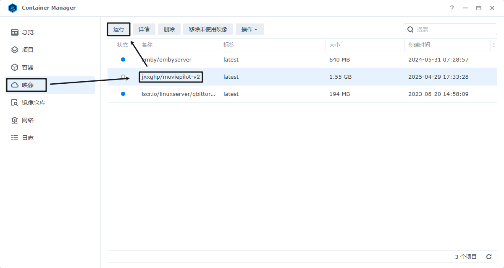Screen dimensions: 504x268
Task: Click the 镜像仓库 registry search icon
Action: pos(15,103)
